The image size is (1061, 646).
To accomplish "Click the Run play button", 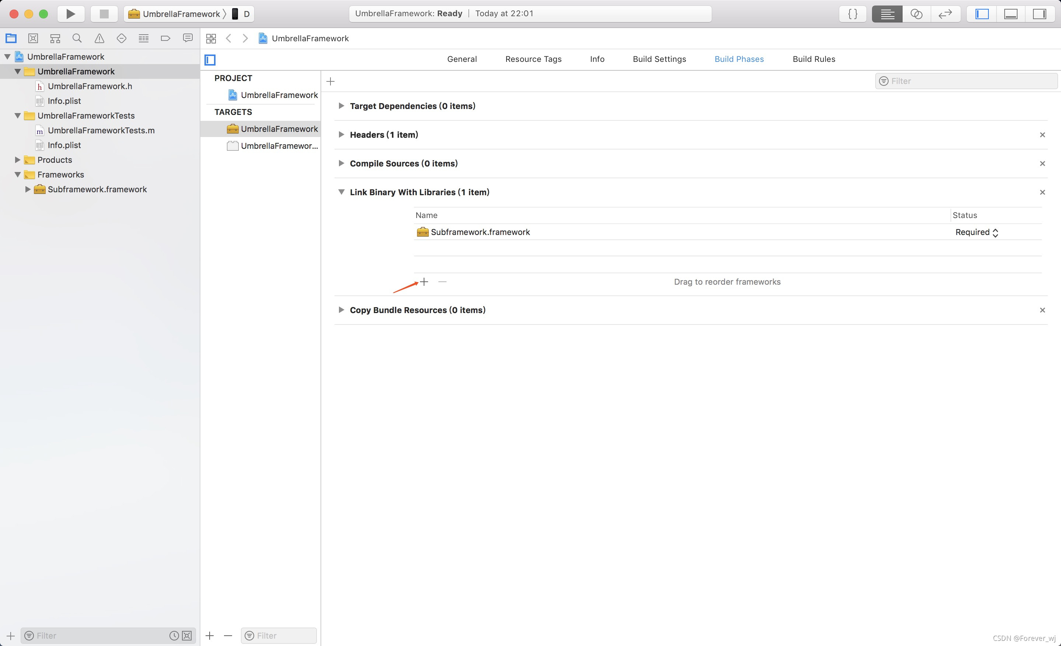I will click(x=71, y=14).
